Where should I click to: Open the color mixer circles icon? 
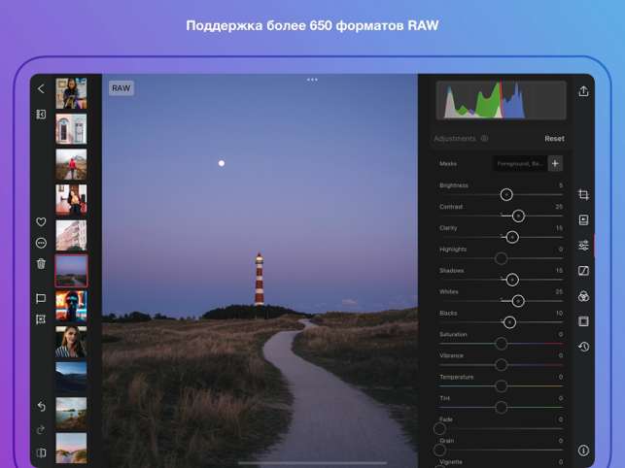click(x=583, y=296)
